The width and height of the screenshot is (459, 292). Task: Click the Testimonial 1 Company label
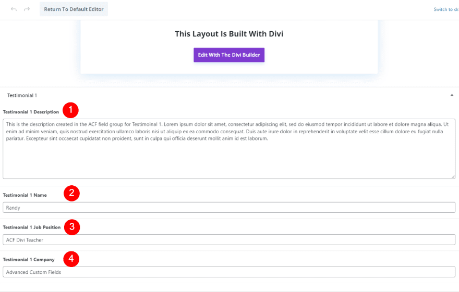[x=28, y=259]
